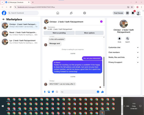This screenshot has height=115, width=144.
Task: Click the install app icon in address bar
Action: click(x=128, y=7)
